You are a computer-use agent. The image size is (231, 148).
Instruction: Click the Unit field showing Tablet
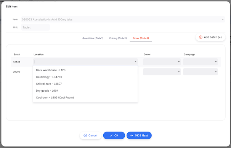pyautogui.click(x=35, y=27)
